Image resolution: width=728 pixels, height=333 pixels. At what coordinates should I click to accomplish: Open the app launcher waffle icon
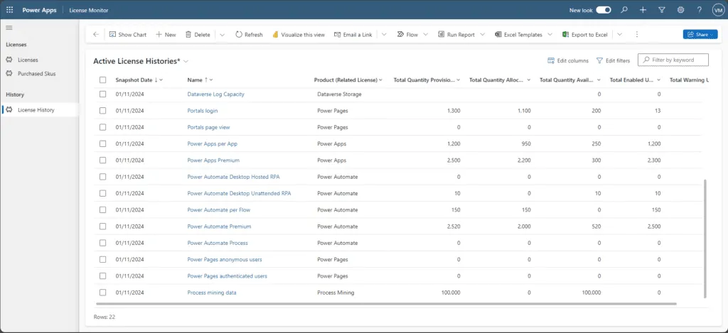tap(10, 10)
